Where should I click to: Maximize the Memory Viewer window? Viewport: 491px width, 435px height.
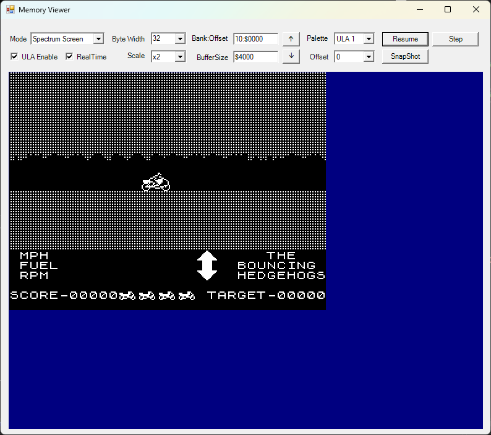tap(448, 9)
